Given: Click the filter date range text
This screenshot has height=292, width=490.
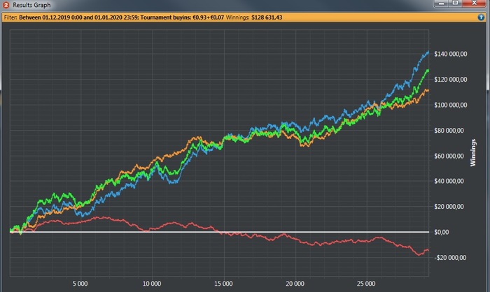Looking at the screenshot, I should coord(78,17).
